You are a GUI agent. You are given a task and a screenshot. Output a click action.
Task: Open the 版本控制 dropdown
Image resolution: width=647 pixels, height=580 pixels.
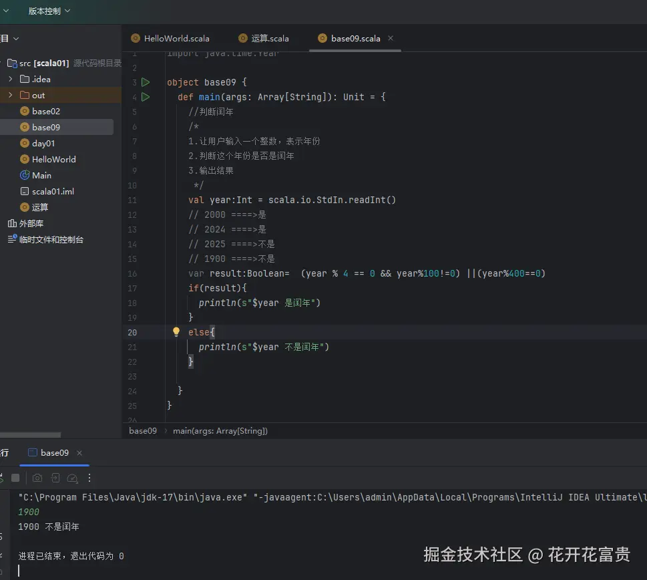point(49,11)
